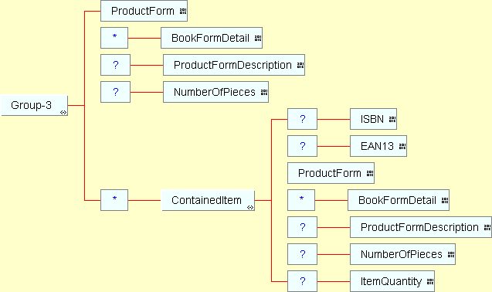Select BookFormDetail node directly under Group-3
The height and width of the screenshot is (292, 492).
pyautogui.click(x=212, y=38)
